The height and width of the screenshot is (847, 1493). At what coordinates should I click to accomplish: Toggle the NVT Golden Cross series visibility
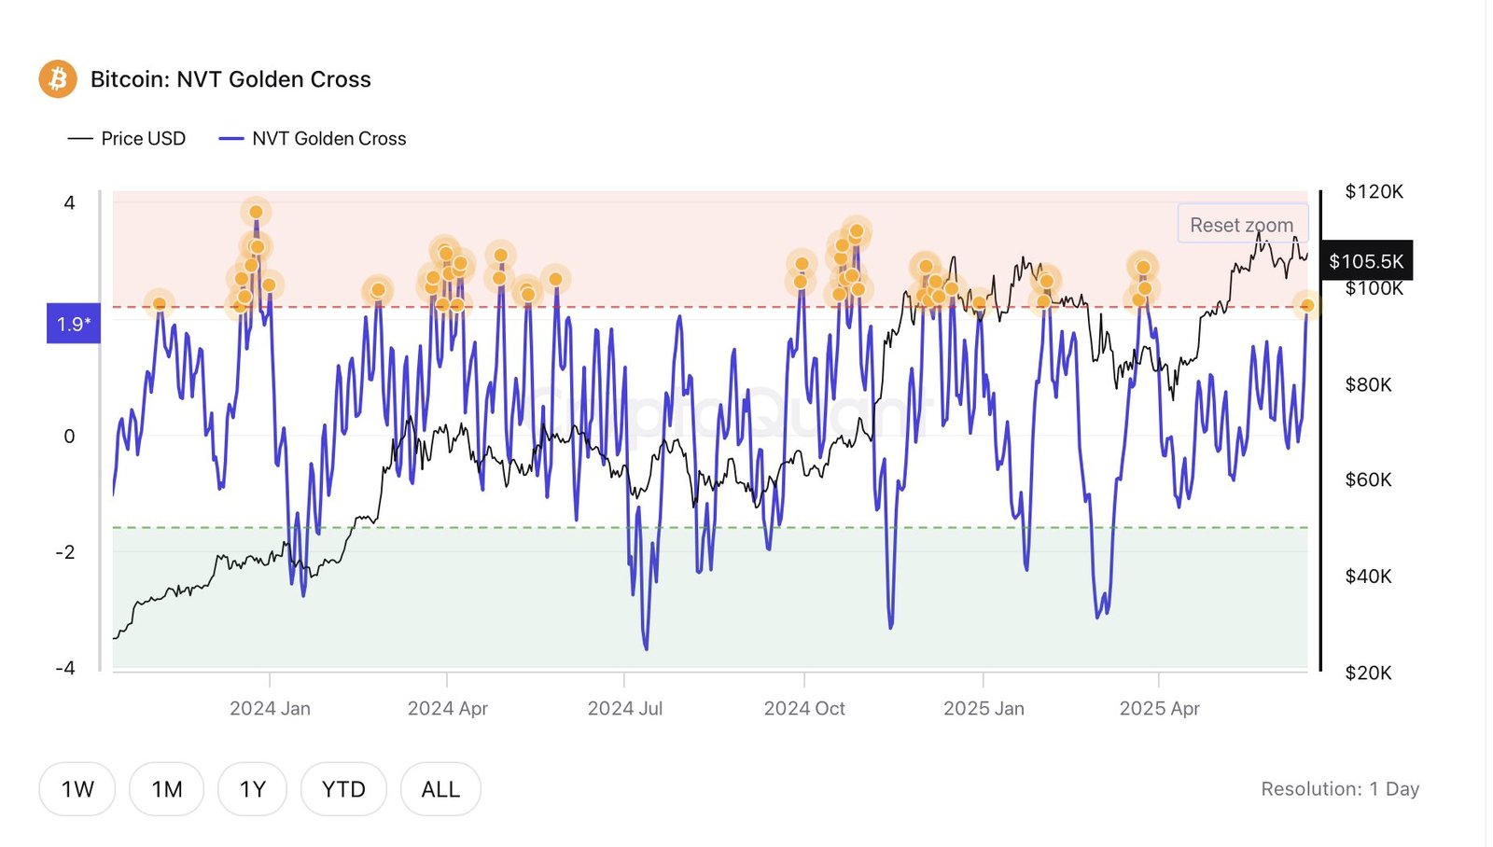click(x=328, y=138)
